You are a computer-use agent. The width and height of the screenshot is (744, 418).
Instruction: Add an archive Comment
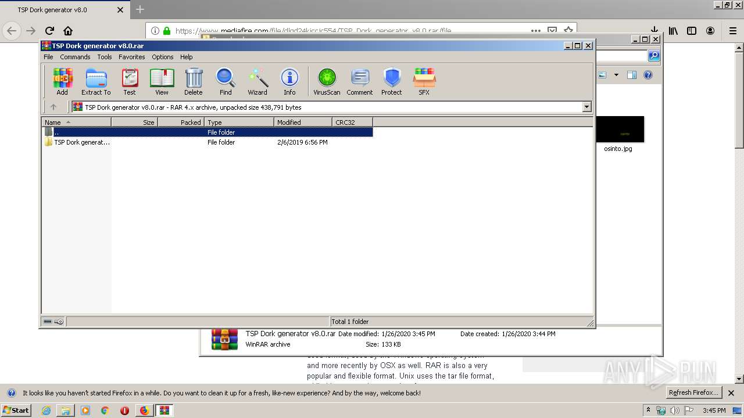point(360,81)
